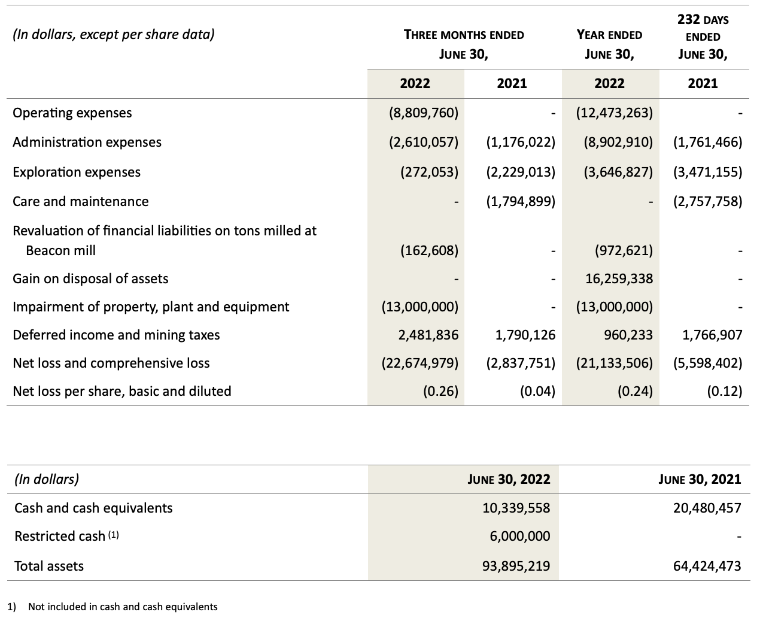Click the Three Months Ended June 30 header
The image size is (760, 618).
point(464,44)
